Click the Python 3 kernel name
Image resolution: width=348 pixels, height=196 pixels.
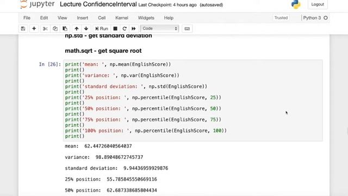coord(312,18)
